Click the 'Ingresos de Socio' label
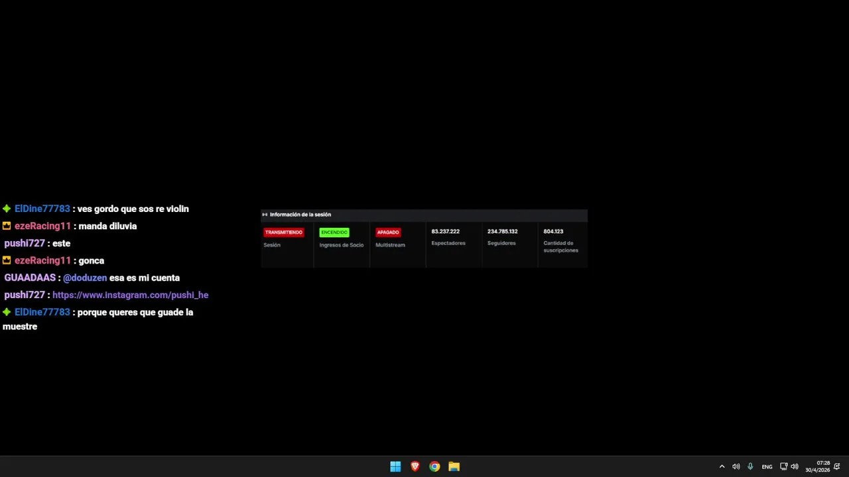The width and height of the screenshot is (849, 477). click(x=342, y=245)
